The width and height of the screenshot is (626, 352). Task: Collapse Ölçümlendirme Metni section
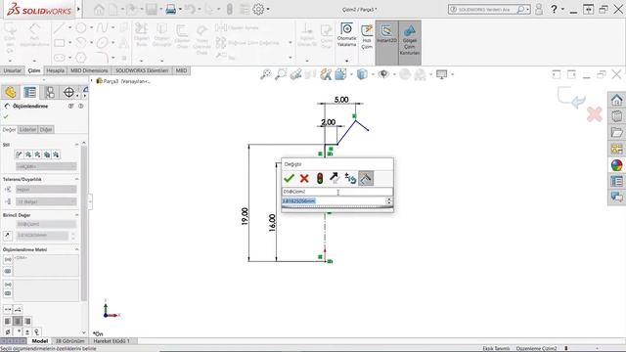76,249
